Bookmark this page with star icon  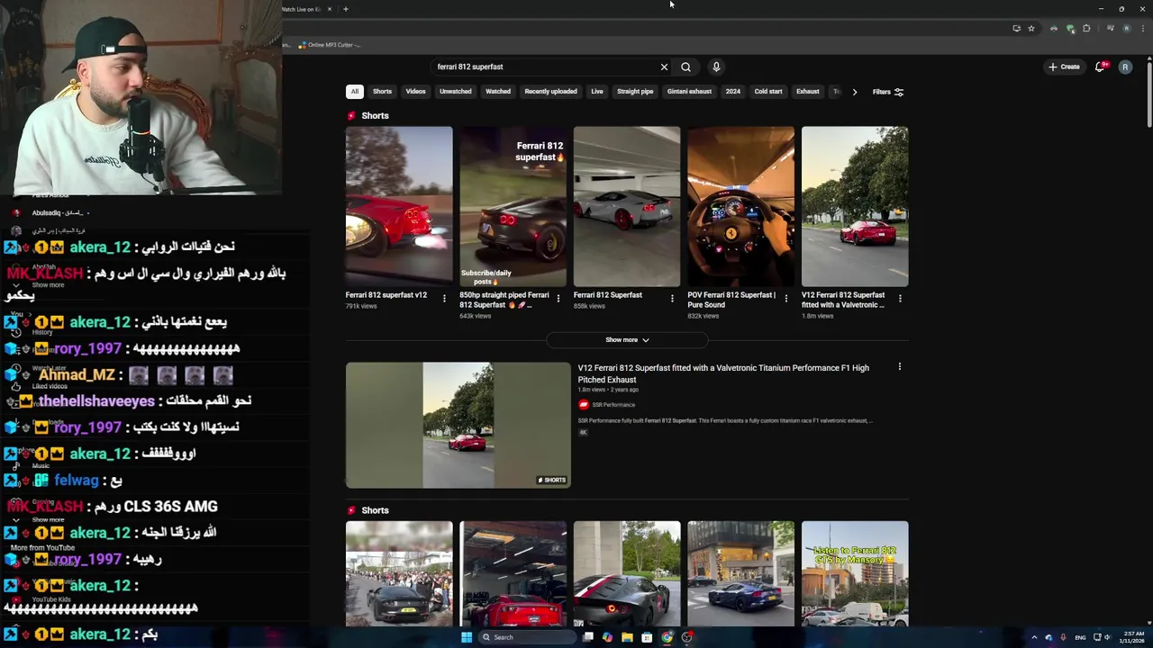tap(1031, 29)
